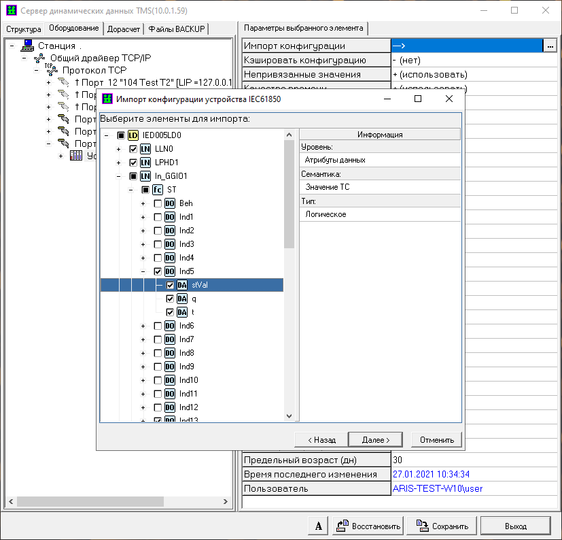562x540 pixels.
Task: Click the DO icon next to Beh
Action: (x=169, y=203)
